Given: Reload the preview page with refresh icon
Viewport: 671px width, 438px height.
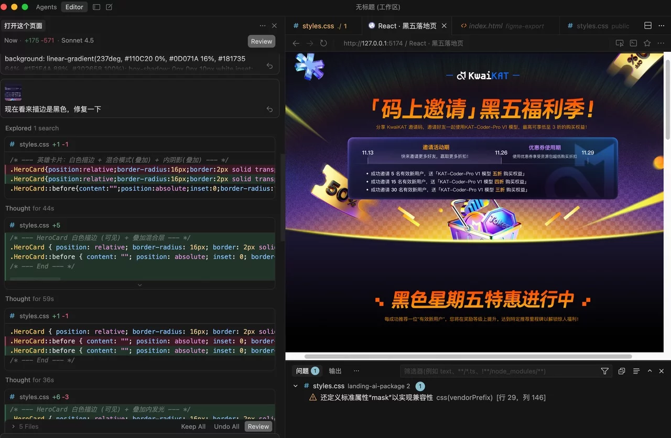Looking at the screenshot, I should pyautogui.click(x=323, y=43).
